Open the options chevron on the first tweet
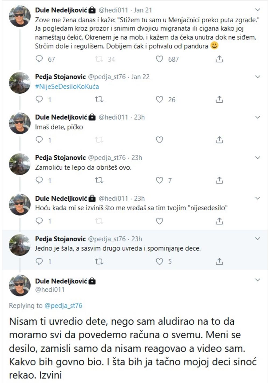Screen dimensions: 269x383 [x=257, y=10]
